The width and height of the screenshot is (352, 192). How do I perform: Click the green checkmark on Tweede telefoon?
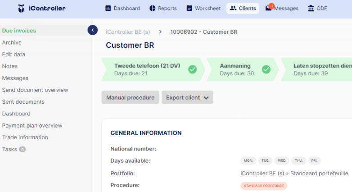(192, 69)
